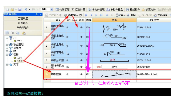The width and height of the screenshot is (171, 96).
Task: Open 查找构件 find component
Action: coord(133,9)
